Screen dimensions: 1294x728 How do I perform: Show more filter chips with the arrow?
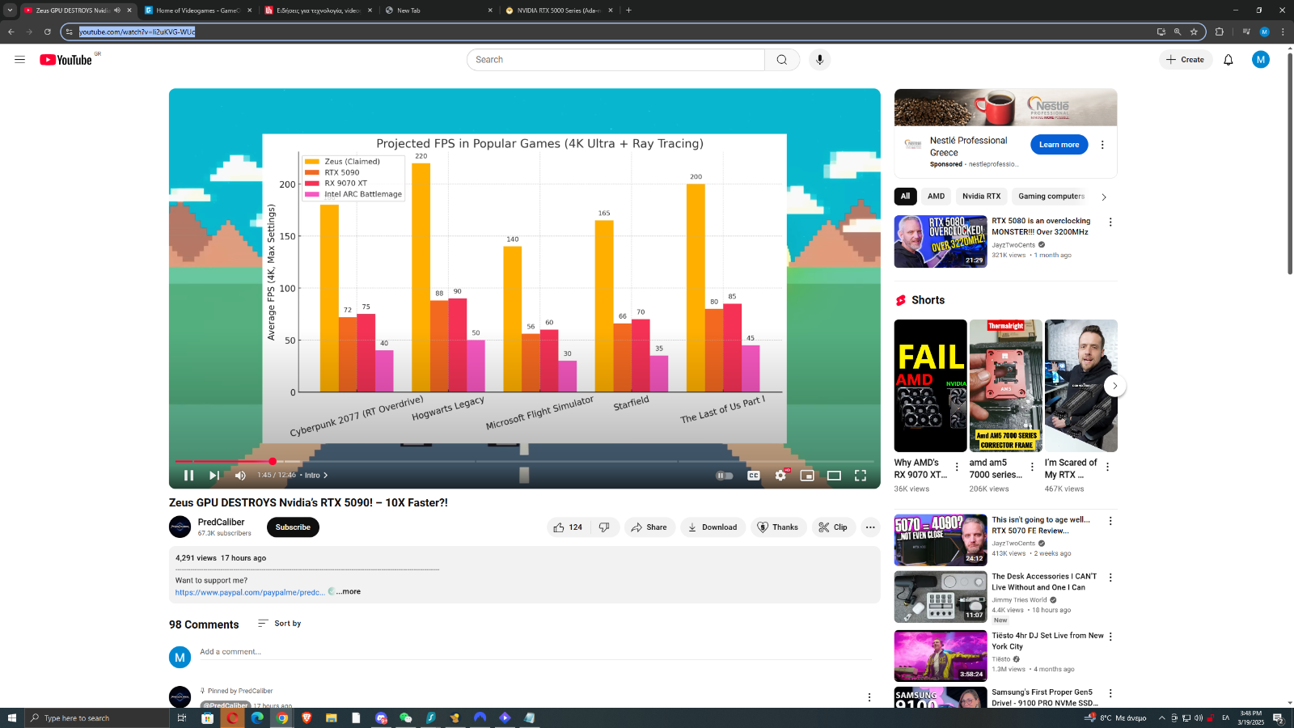tap(1104, 197)
